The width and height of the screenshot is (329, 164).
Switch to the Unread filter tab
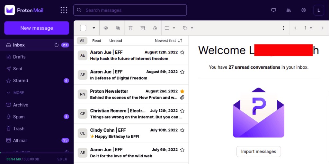116,41
